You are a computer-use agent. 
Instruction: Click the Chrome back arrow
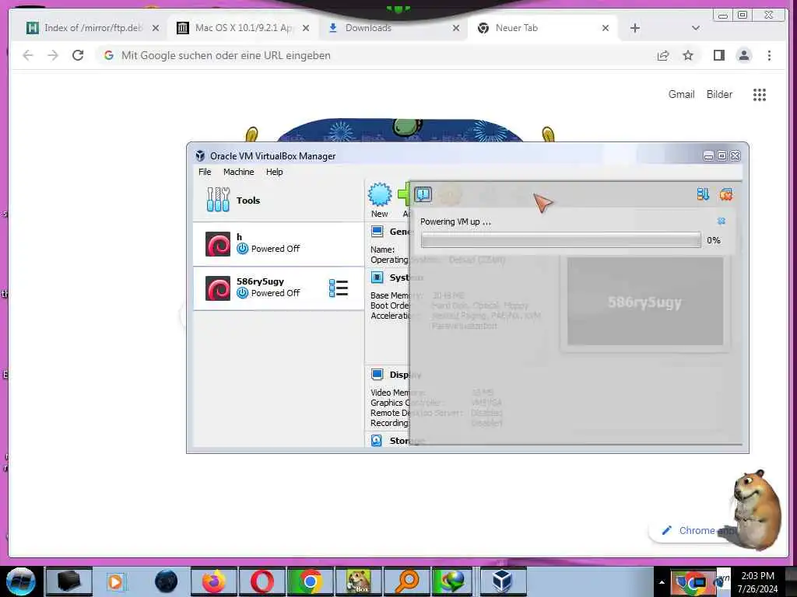(28, 55)
